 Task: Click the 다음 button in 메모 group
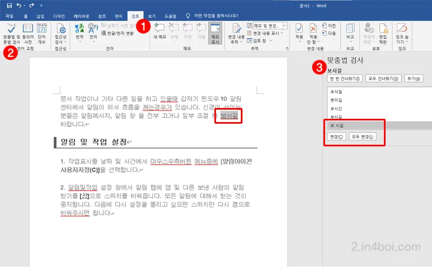pyautogui.click(x=201, y=31)
